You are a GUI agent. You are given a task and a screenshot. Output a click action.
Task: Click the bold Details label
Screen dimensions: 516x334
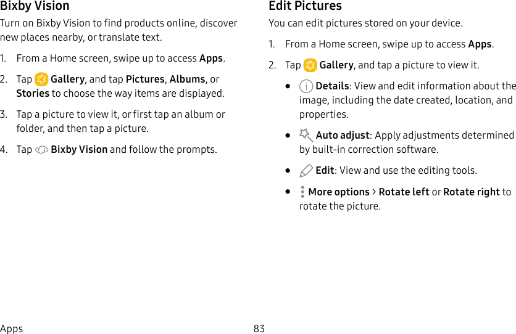click(332, 86)
